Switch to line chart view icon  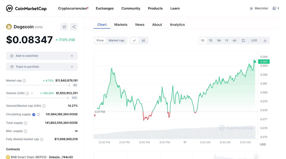point(134,40)
